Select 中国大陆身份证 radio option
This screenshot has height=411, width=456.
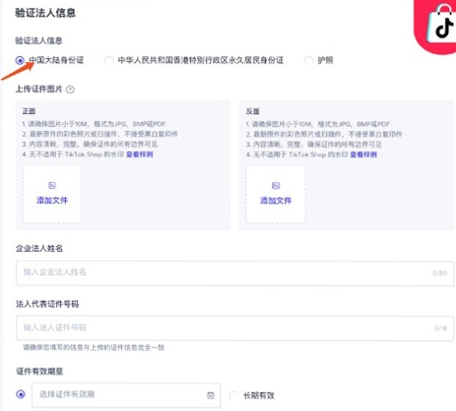[x=20, y=60]
